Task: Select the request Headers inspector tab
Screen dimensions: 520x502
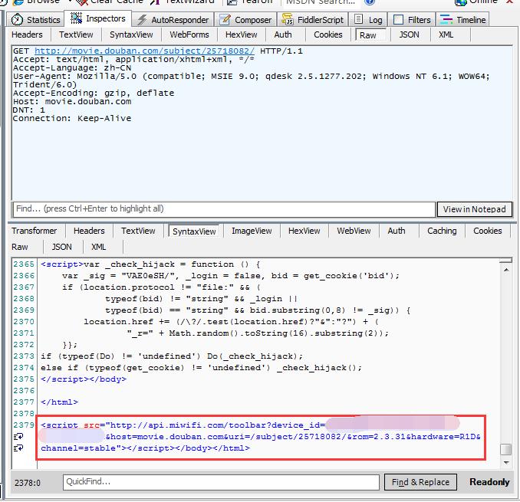Action: point(27,34)
